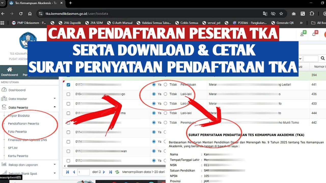Open the bell notification icon with red badge
326x183 pixels.
point(315,34)
